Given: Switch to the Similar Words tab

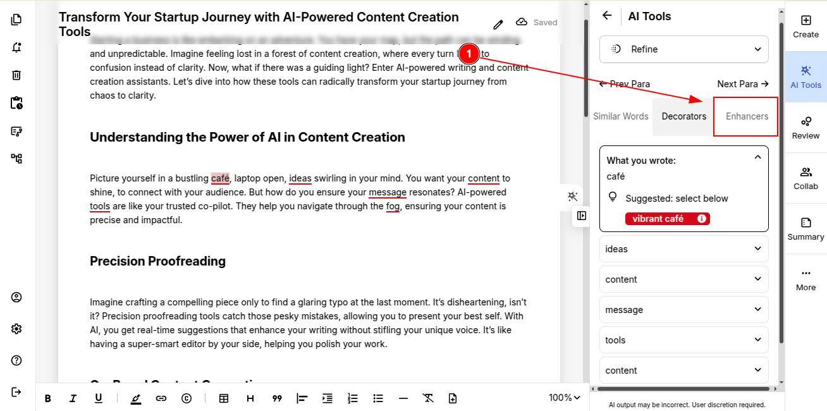Looking at the screenshot, I should tap(620, 116).
